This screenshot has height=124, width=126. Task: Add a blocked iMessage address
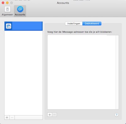50,115
